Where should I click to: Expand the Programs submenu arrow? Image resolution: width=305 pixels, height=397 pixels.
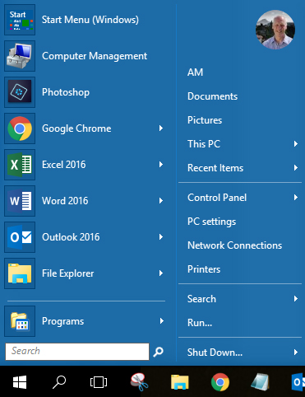(x=162, y=321)
